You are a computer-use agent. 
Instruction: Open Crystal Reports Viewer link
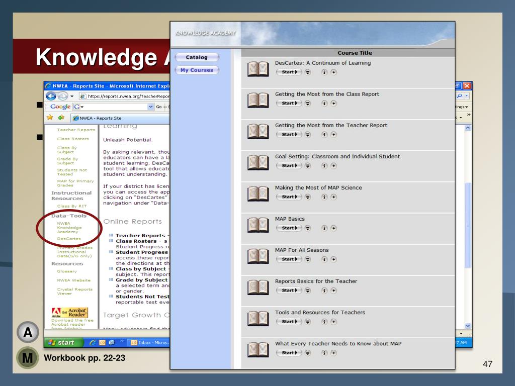pos(74,292)
